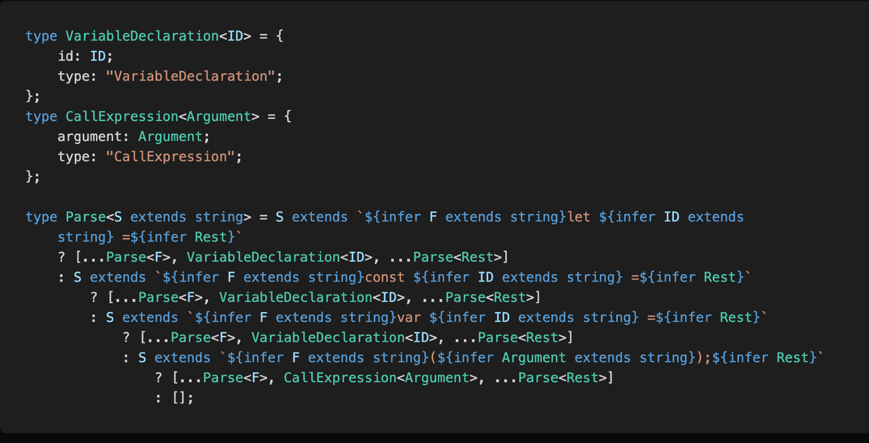Click the "argument: Argument;" property line
The image size is (869, 443).
point(133,137)
